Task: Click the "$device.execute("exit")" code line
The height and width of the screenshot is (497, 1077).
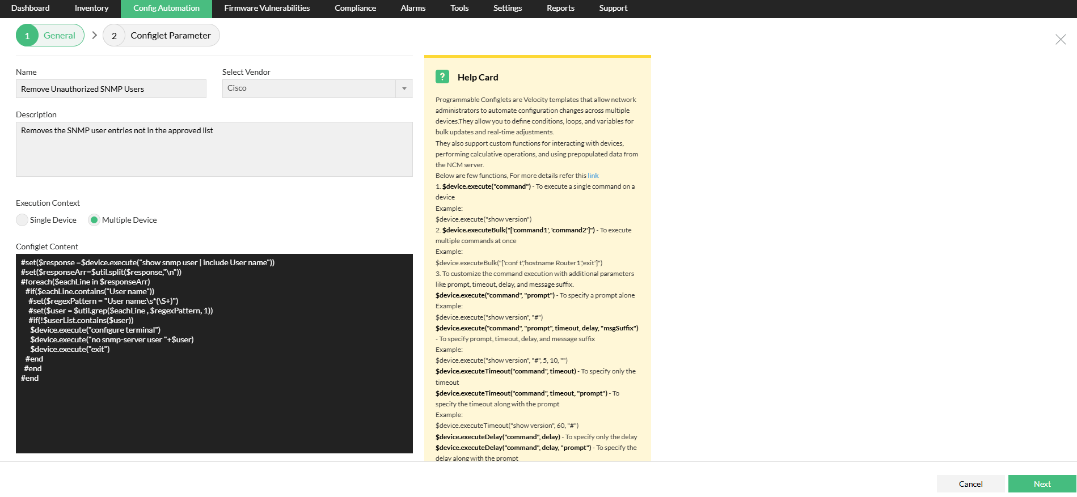Action: (70, 349)
